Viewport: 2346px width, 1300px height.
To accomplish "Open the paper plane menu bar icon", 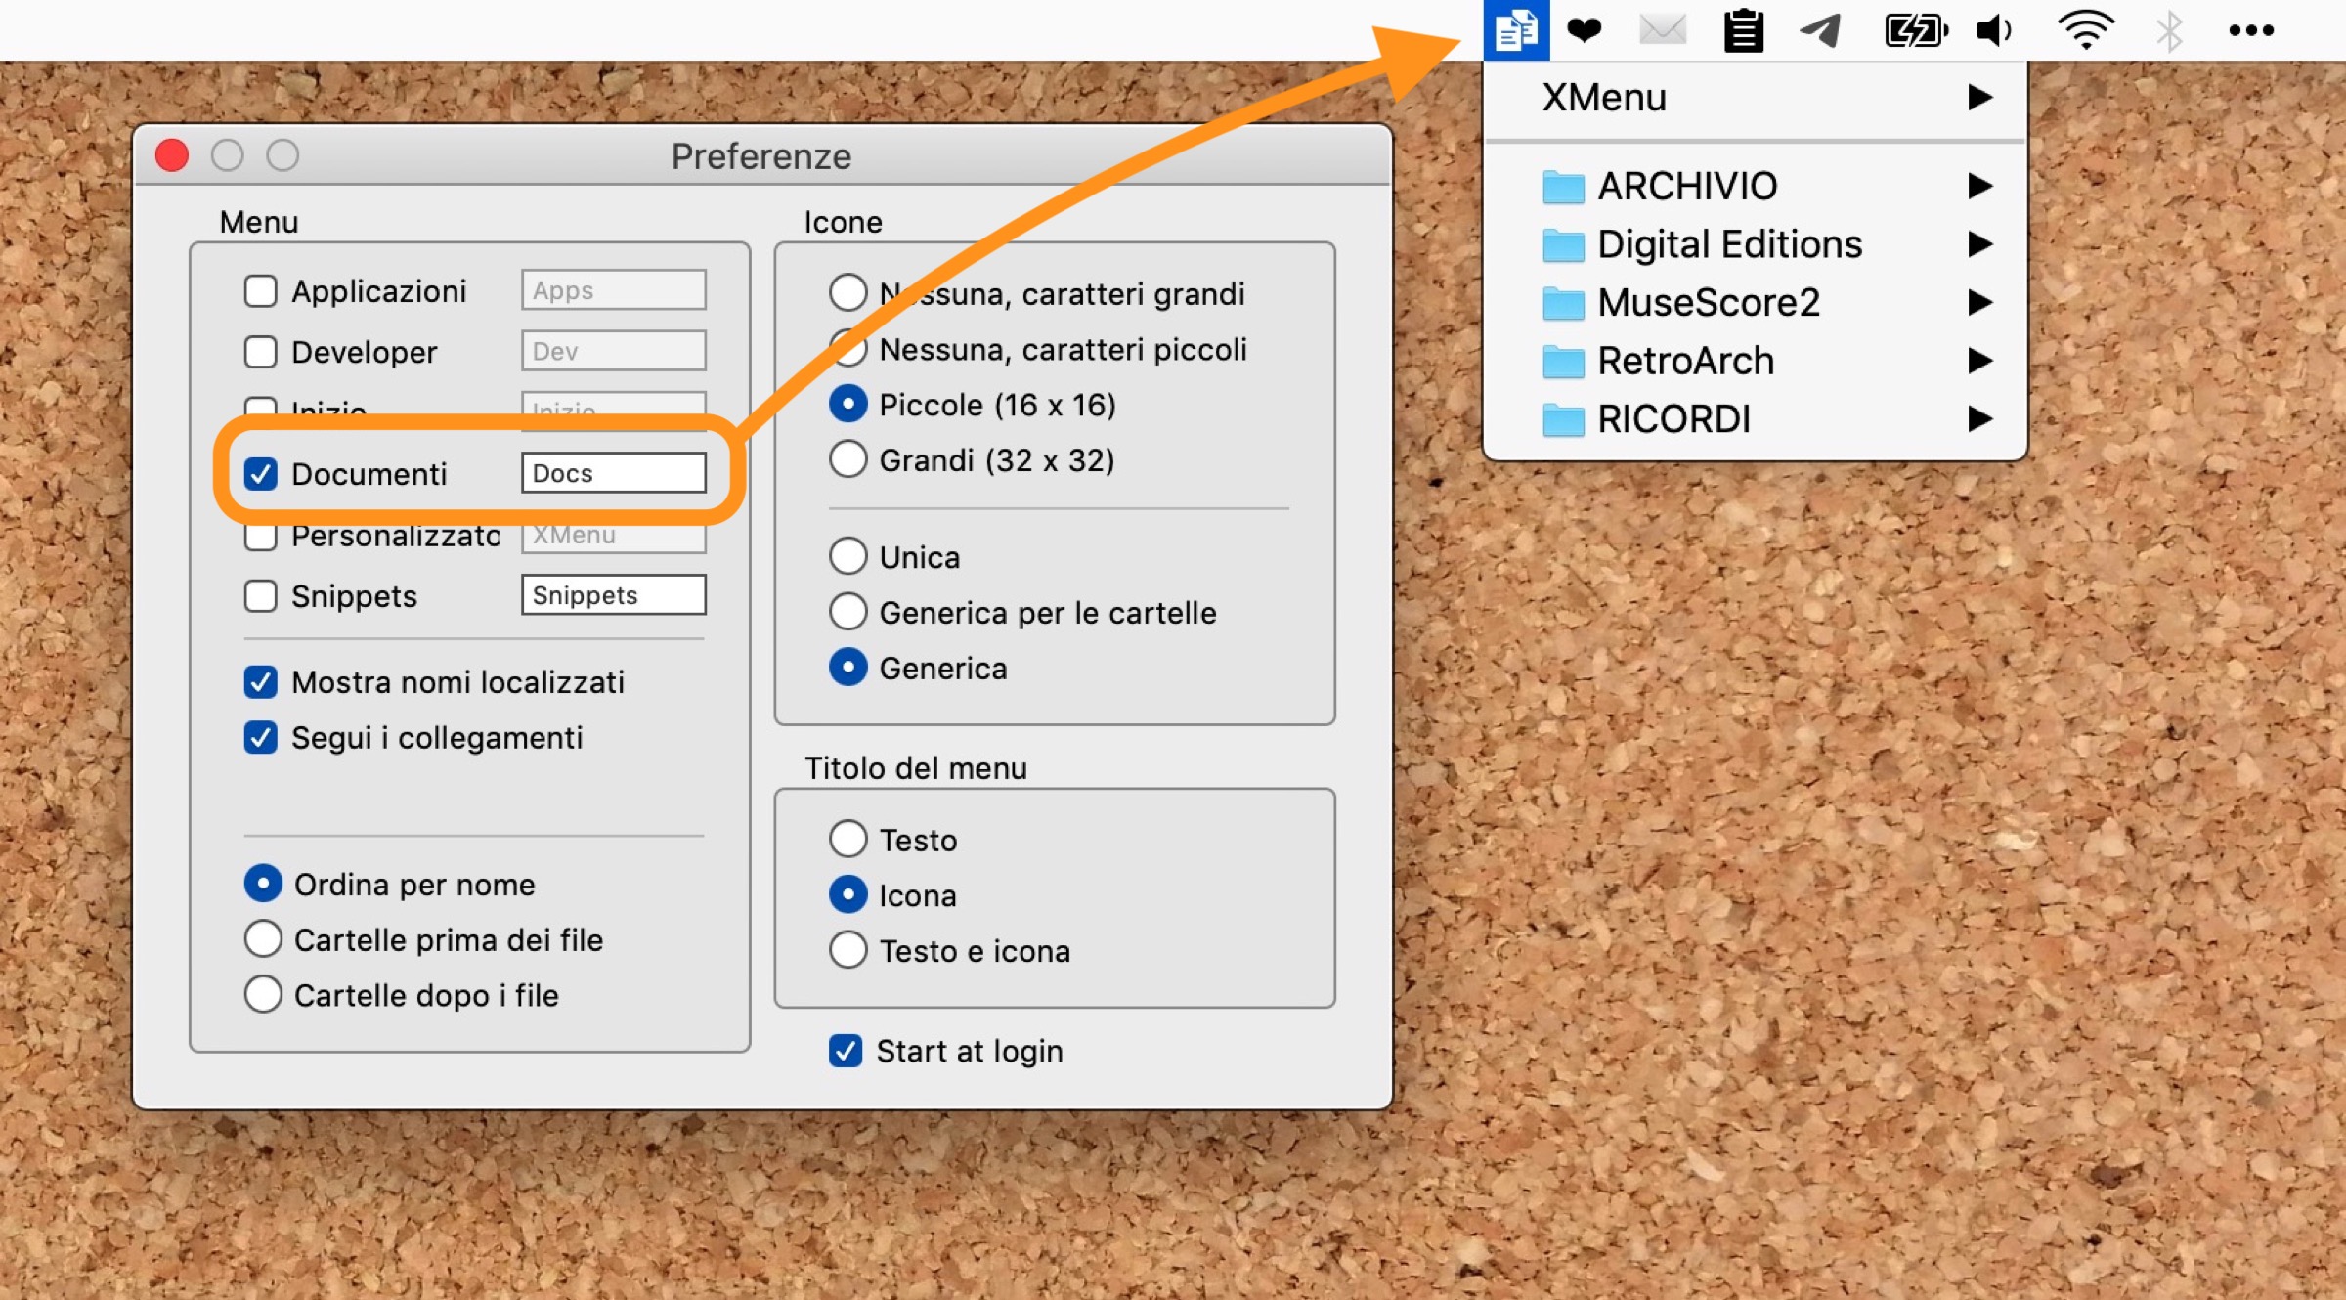I will (1820, 30).
